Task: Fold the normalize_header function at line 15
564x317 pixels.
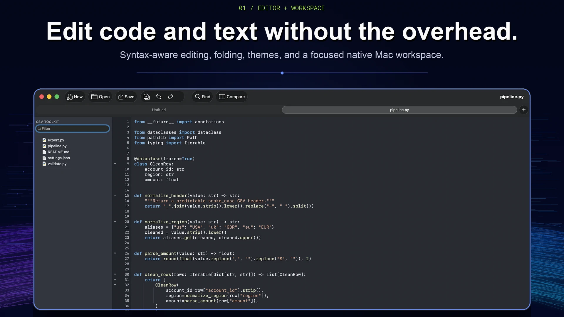Action: pos(115,195)
